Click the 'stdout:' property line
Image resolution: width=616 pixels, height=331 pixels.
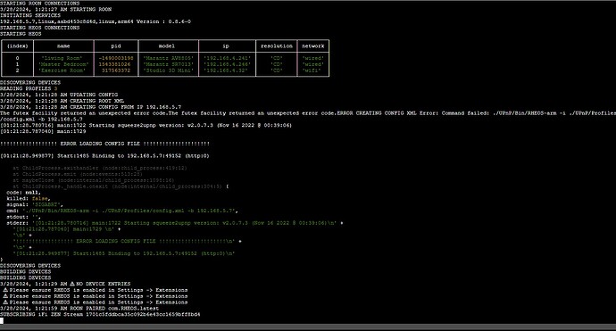23,217
